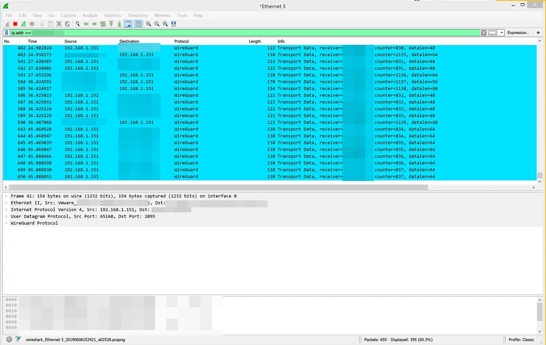Clear the display filter
This screenshot has width=546, height=345.
pyautogui.click(x=484, y=33)
